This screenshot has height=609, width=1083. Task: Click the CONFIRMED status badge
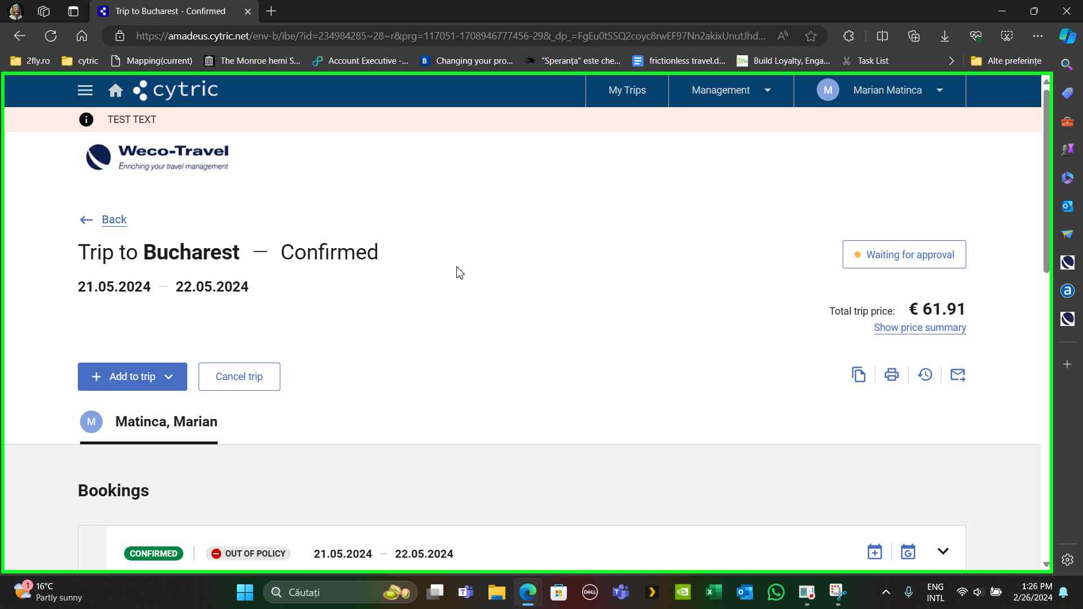click(x=153, y=554)
